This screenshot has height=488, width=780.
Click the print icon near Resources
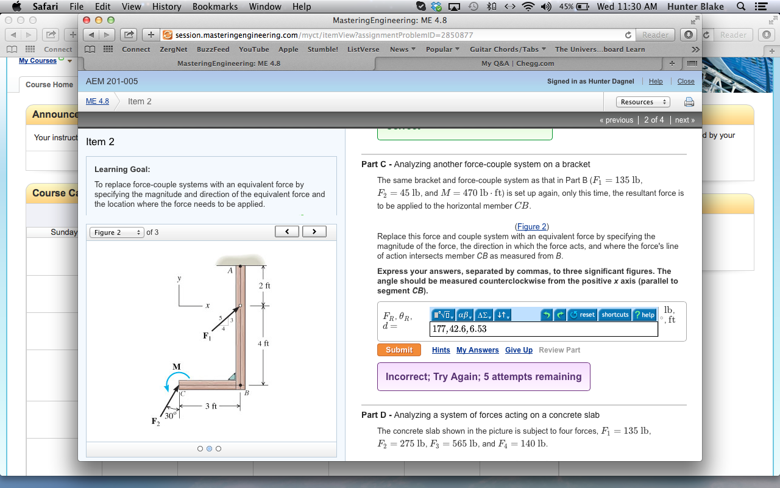(689, 102)
